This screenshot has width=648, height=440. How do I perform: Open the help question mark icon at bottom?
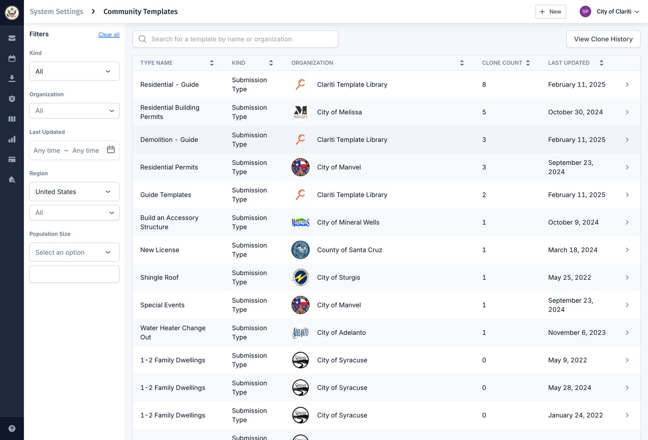(x=12, y=428)
